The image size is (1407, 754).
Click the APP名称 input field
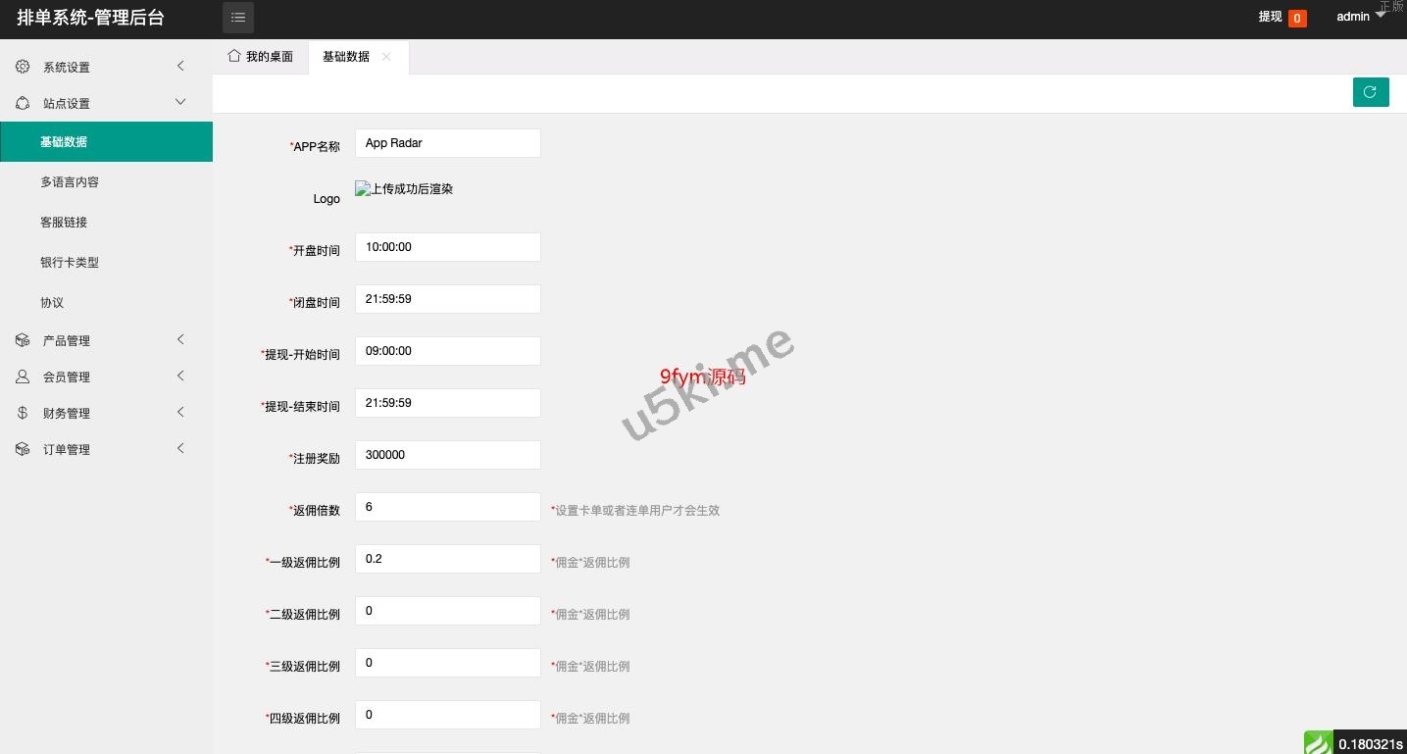point(447,143)
